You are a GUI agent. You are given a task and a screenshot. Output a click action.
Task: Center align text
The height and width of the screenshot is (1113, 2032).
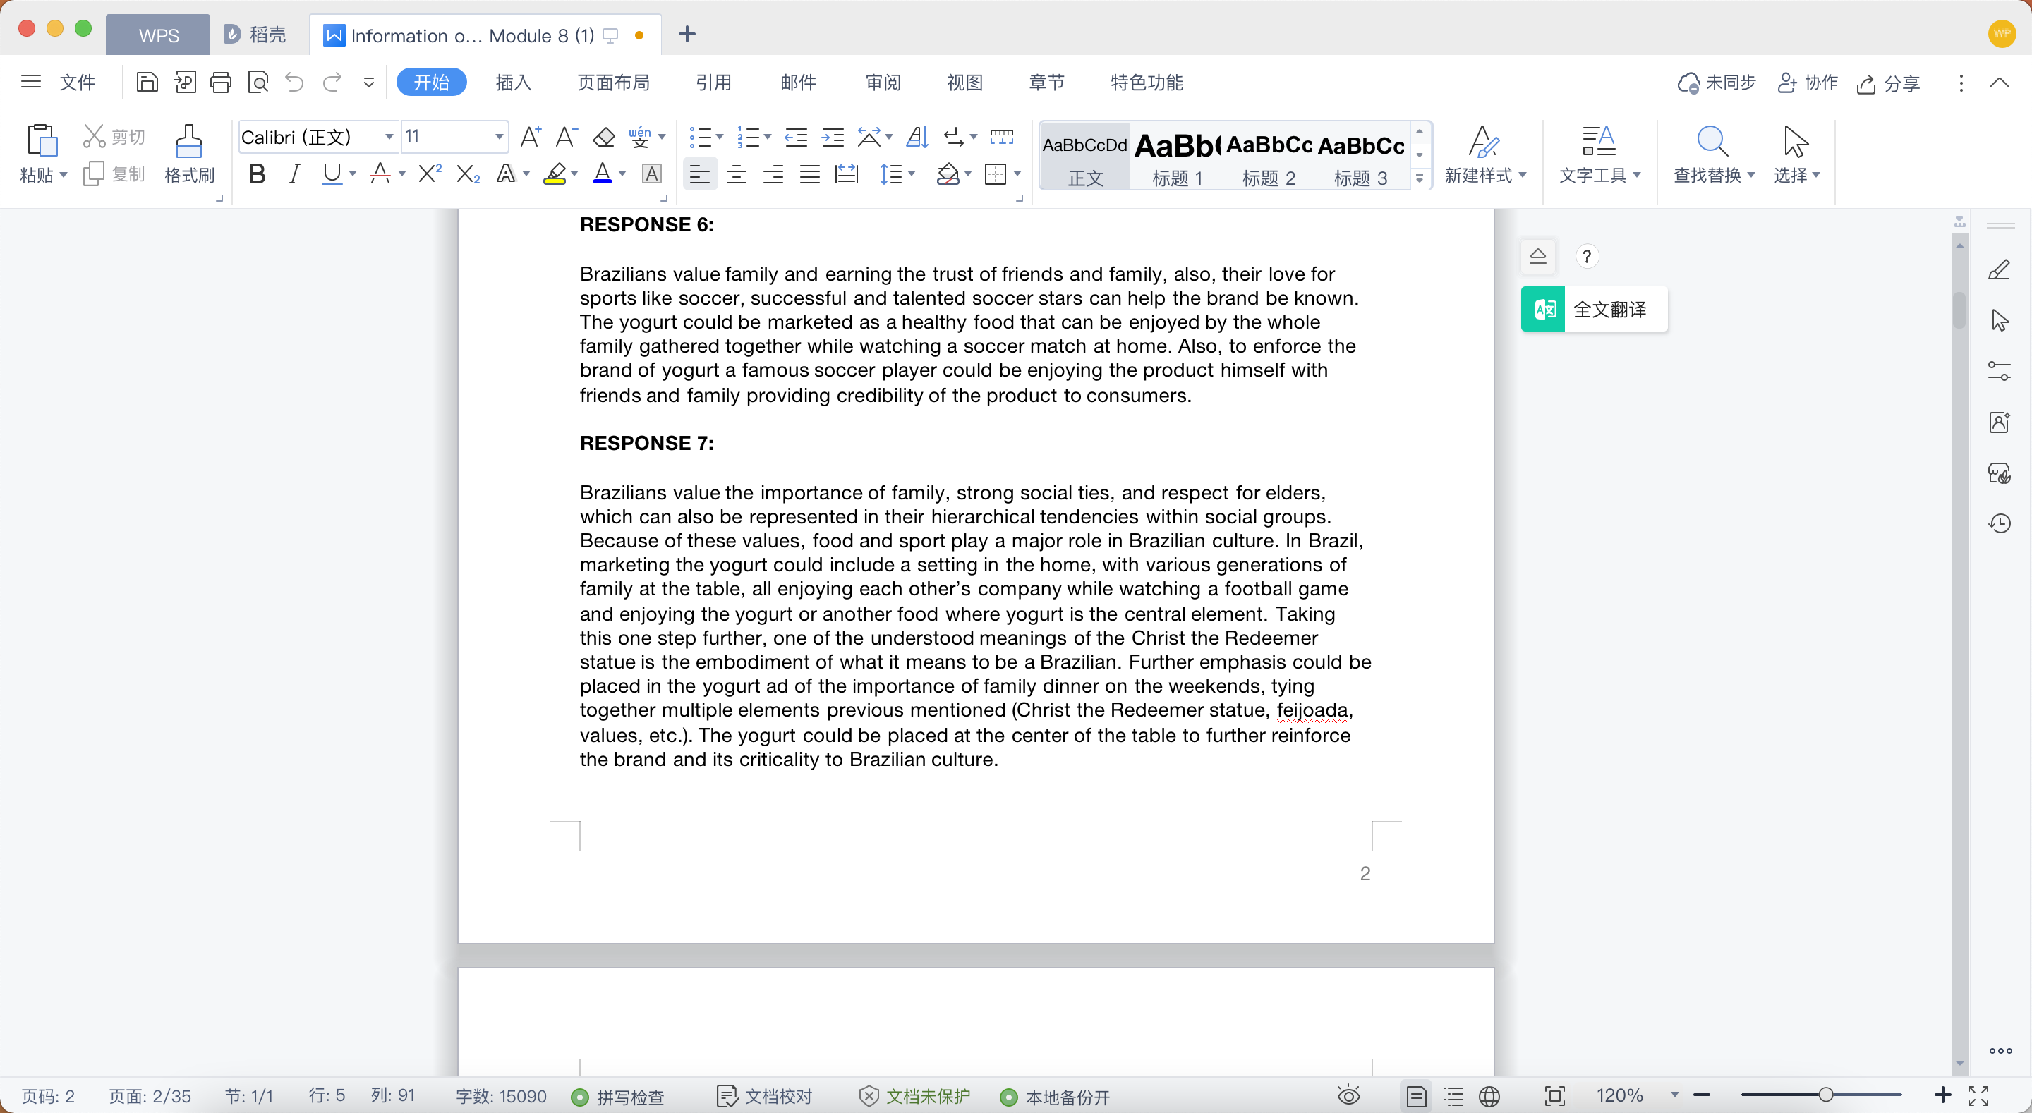click(x=736, y=174)
